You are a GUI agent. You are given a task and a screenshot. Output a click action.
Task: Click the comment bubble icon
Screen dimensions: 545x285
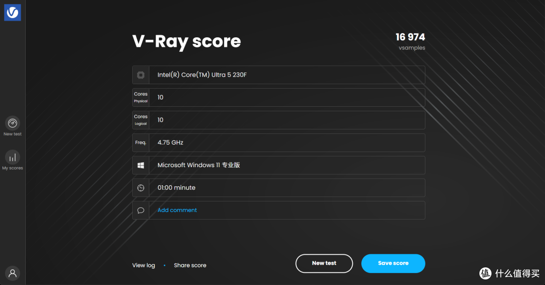[141, 210]
